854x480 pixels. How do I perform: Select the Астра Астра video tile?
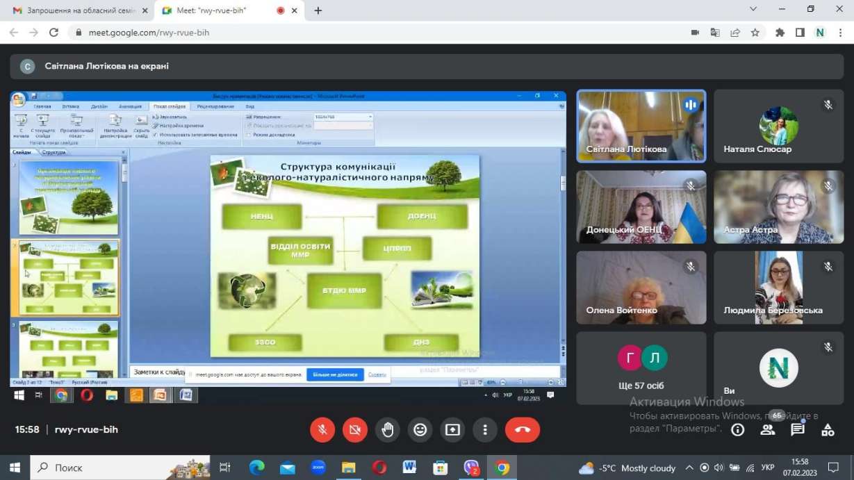(779, 207)
